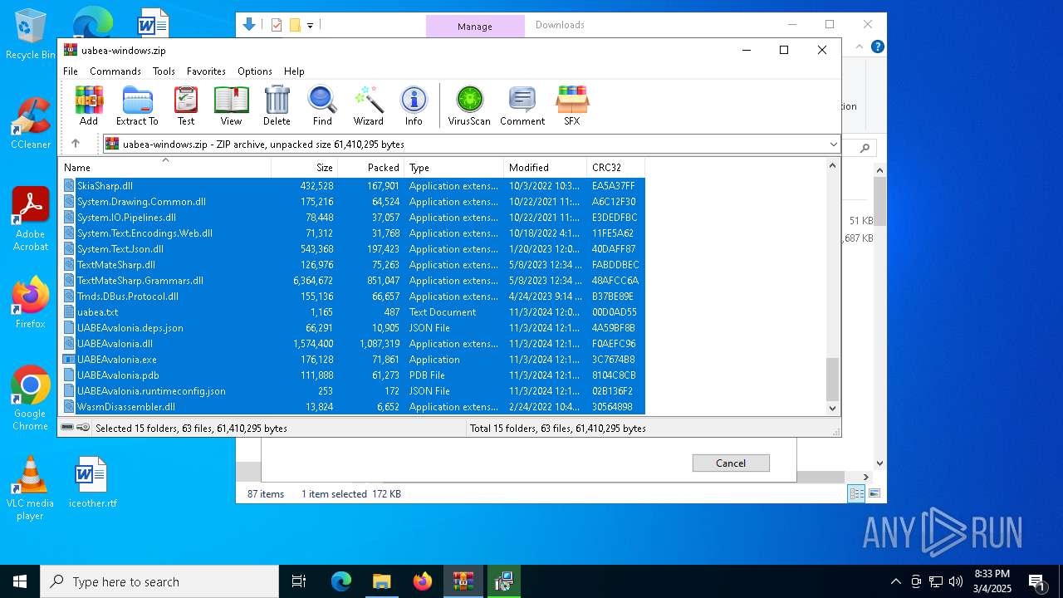Screen dimensions: 1063x598
Task: Select Tmds.DBus.Protocol.dll file
Action: [x=352, y=297]
